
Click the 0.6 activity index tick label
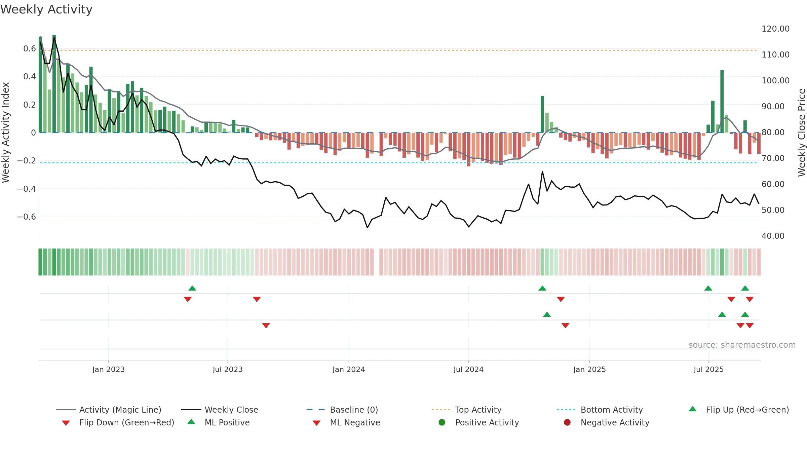[30, 49]
